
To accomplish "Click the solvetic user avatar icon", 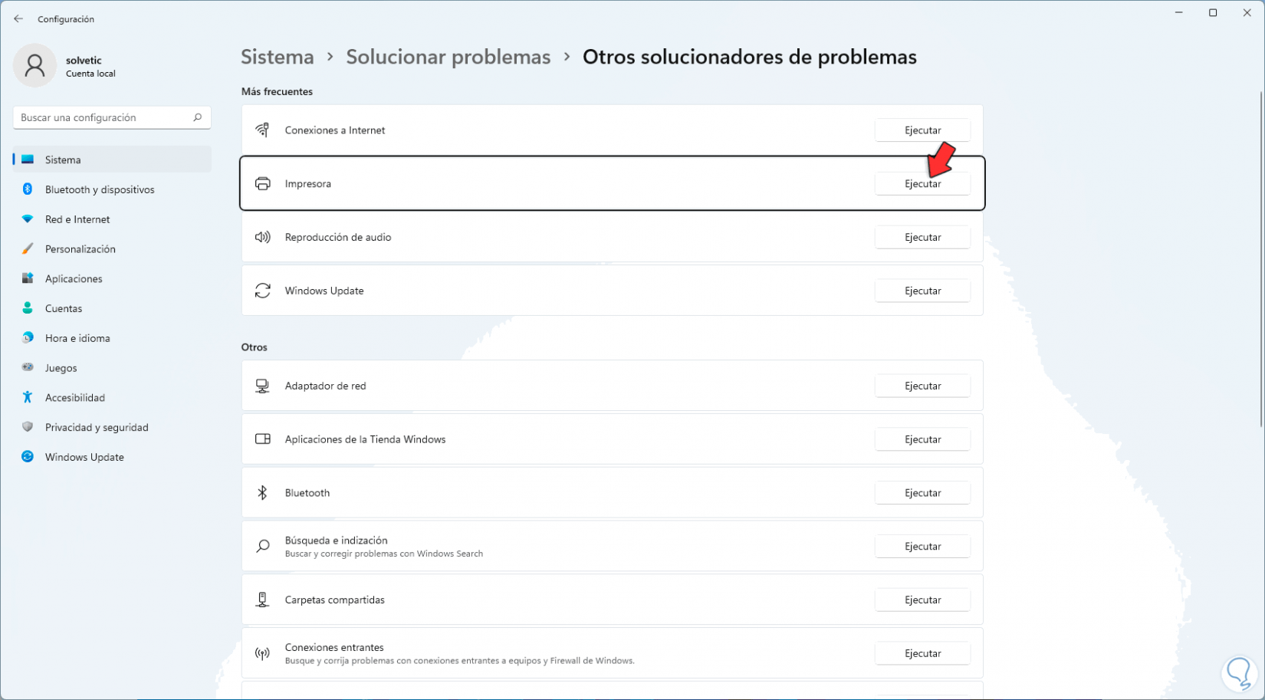I will 34,66.
